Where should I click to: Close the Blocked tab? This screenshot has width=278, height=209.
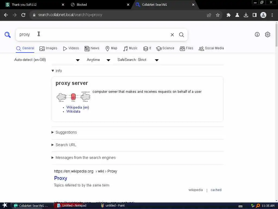(x=128, y=5)
